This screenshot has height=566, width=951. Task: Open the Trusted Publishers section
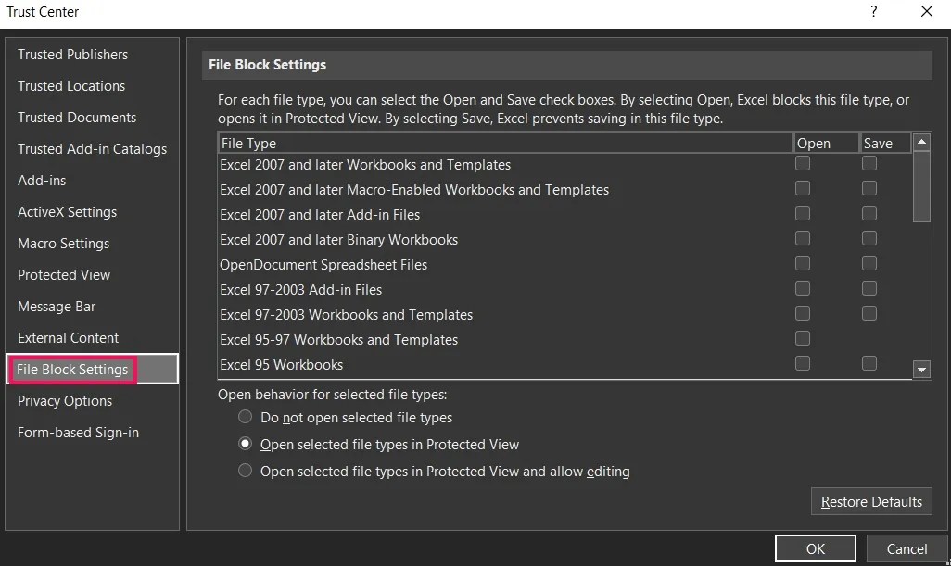pos(73,55)
